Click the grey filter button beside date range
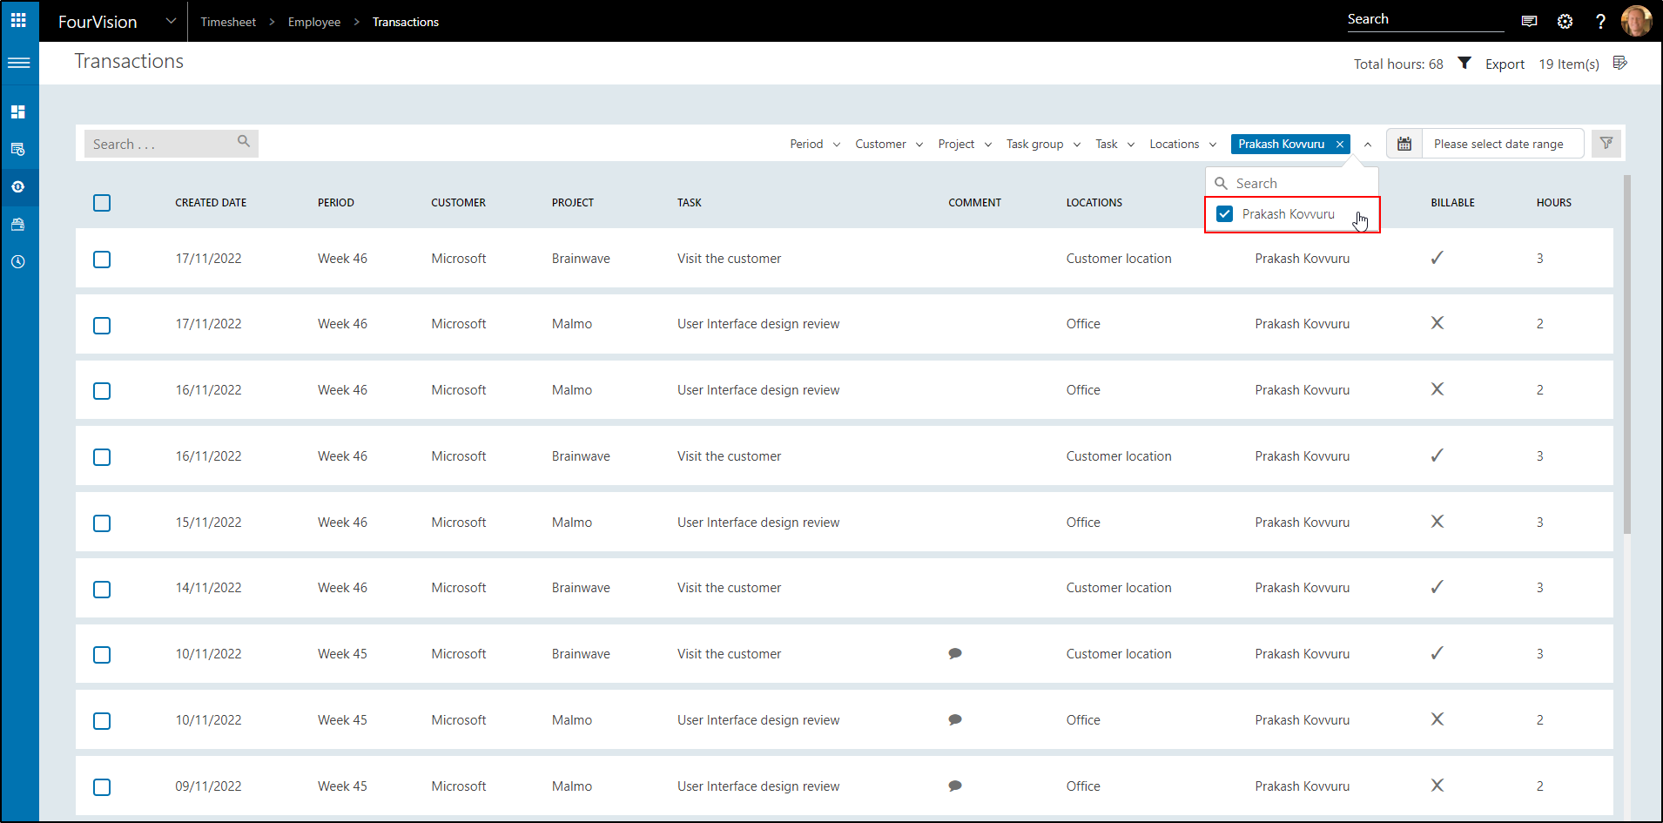Image resolution: width=1663 pixels, height=823 pixels. (x=1606, y=144)
